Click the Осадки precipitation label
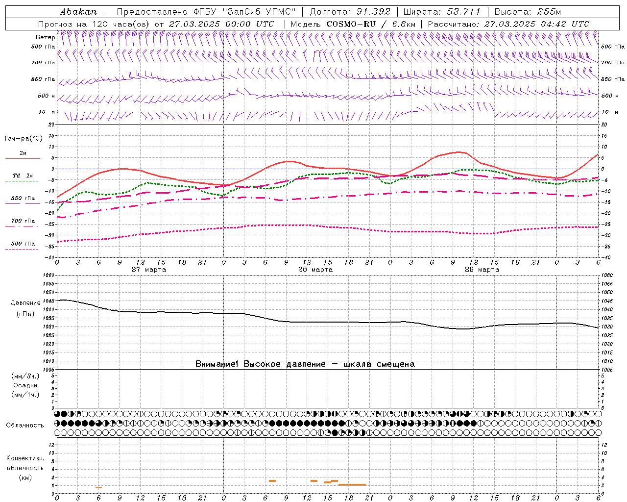627x502 pixels. [x=25, y=385]
